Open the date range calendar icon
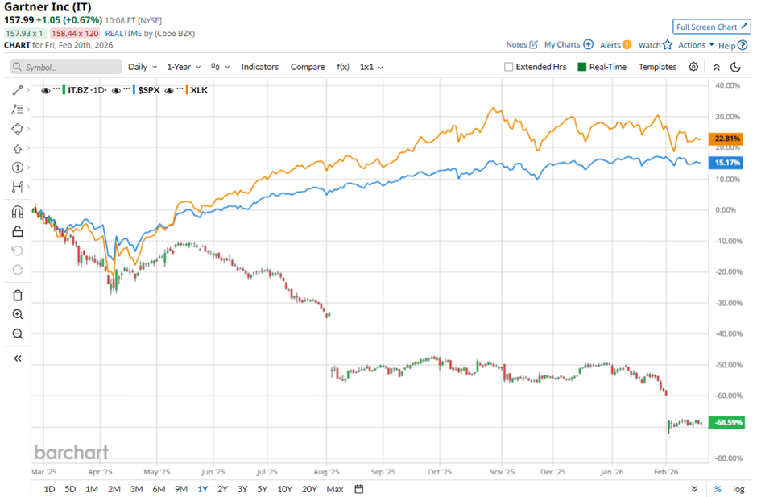This screenshot has height=497, width=757. tap(358, 489)
